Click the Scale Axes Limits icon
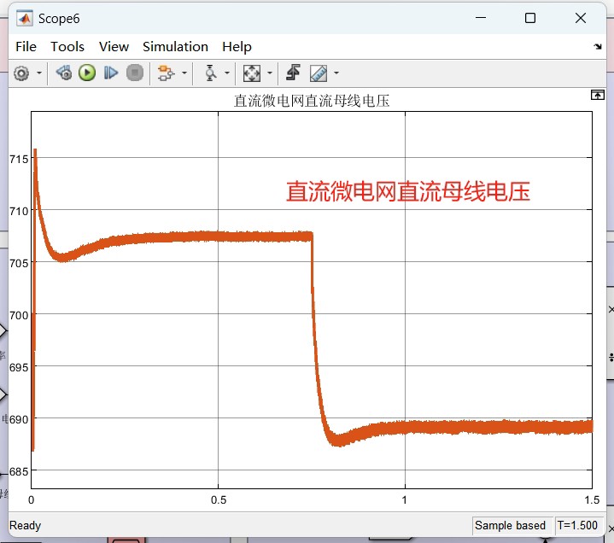 tap(251, 73)
